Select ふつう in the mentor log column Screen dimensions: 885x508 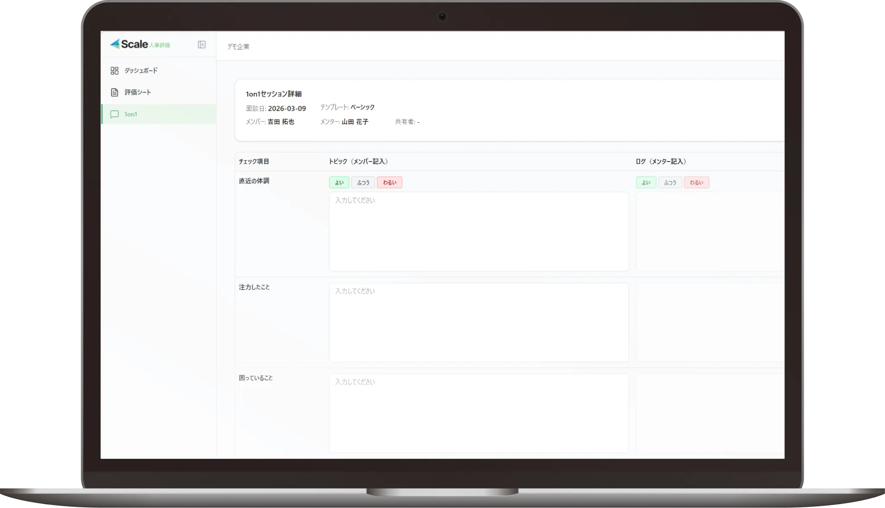pyautogui.click(x=670, y=182)
